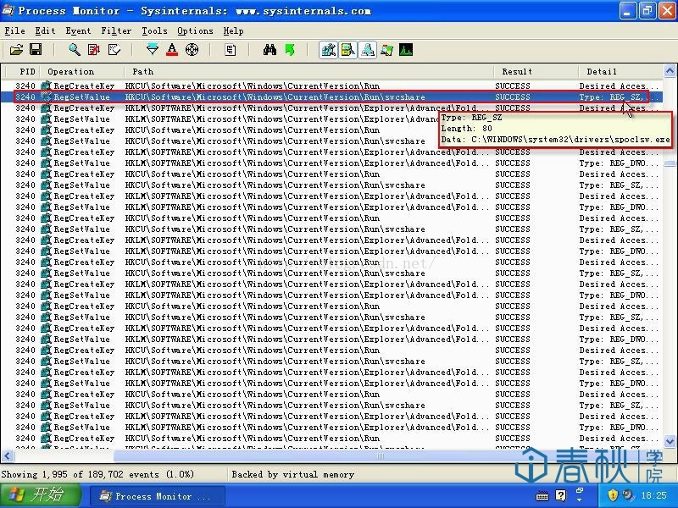Open the Tools menu
Screen dimensions: 678x508
pyautogui.click(x=154, y=30)
